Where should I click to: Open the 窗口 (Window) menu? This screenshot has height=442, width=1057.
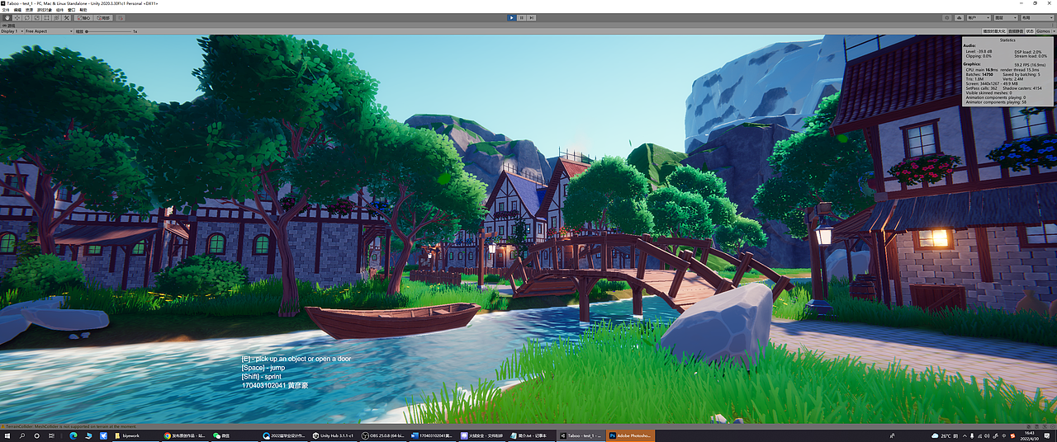pos(71,10)
